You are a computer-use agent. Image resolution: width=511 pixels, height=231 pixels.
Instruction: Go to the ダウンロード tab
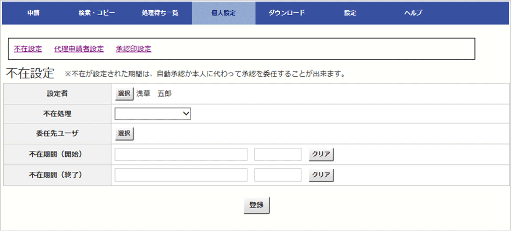[x=287, y=13]
